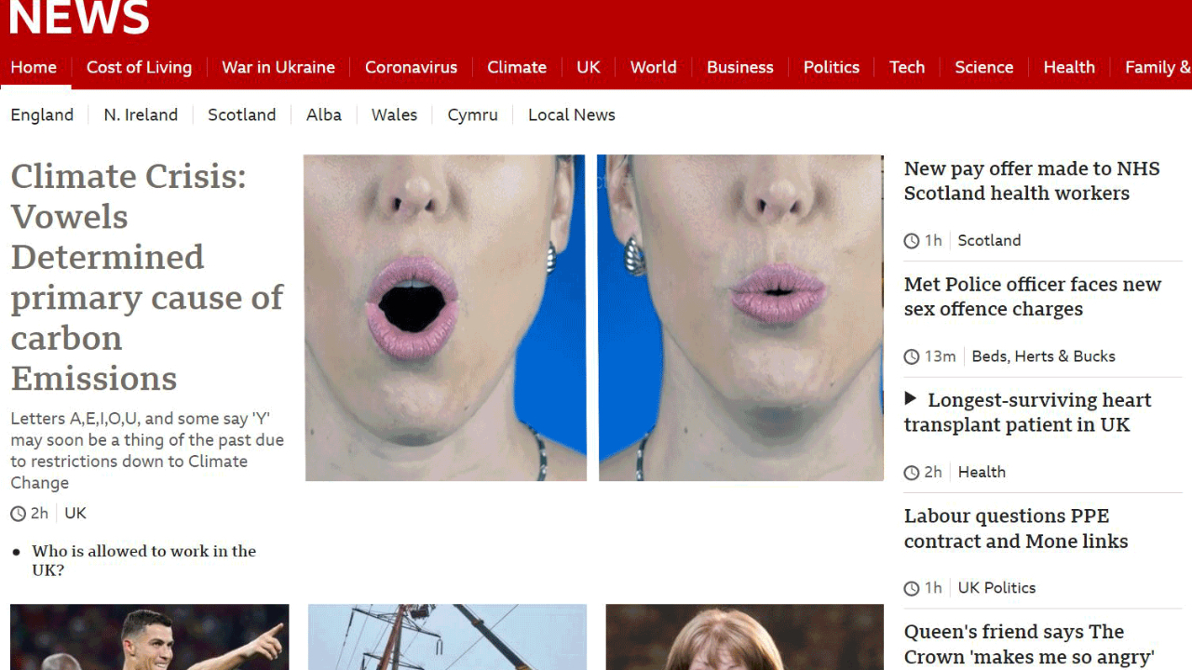Open the UK Politics tag
This screenshot has width=1192, height=670.
click(x=996, y=588)
